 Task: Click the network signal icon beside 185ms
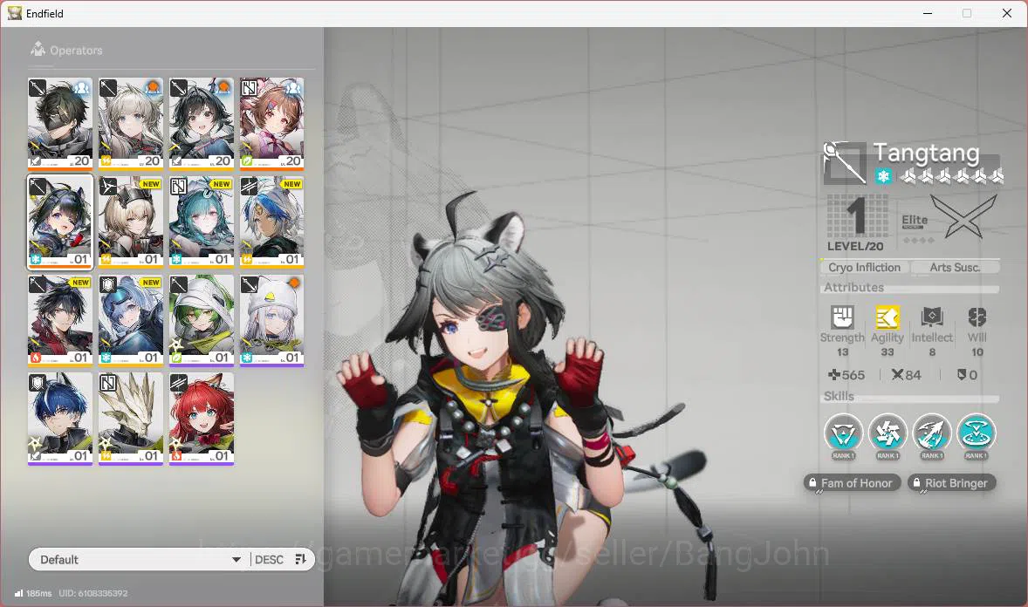point(18,593)
